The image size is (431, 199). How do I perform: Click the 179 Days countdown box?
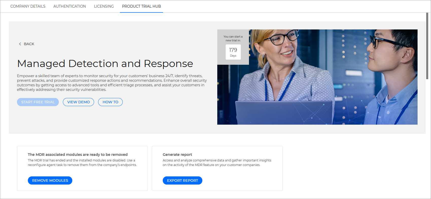click(x=233, y=52)
